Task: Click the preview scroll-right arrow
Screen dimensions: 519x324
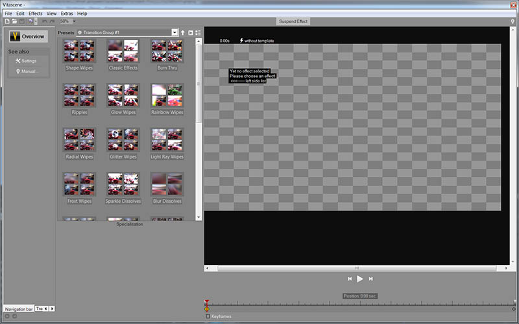Action: [x=506, y=268]
